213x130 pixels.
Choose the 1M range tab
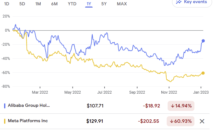[38, 4]
